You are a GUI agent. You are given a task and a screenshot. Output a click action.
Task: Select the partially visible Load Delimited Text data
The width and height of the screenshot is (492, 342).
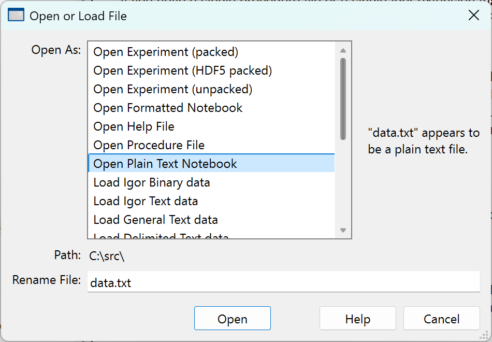[x=161, y=236]
